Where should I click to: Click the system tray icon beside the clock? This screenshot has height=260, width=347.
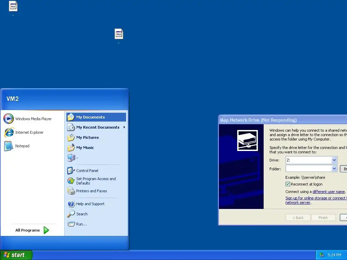pos(322,255)
